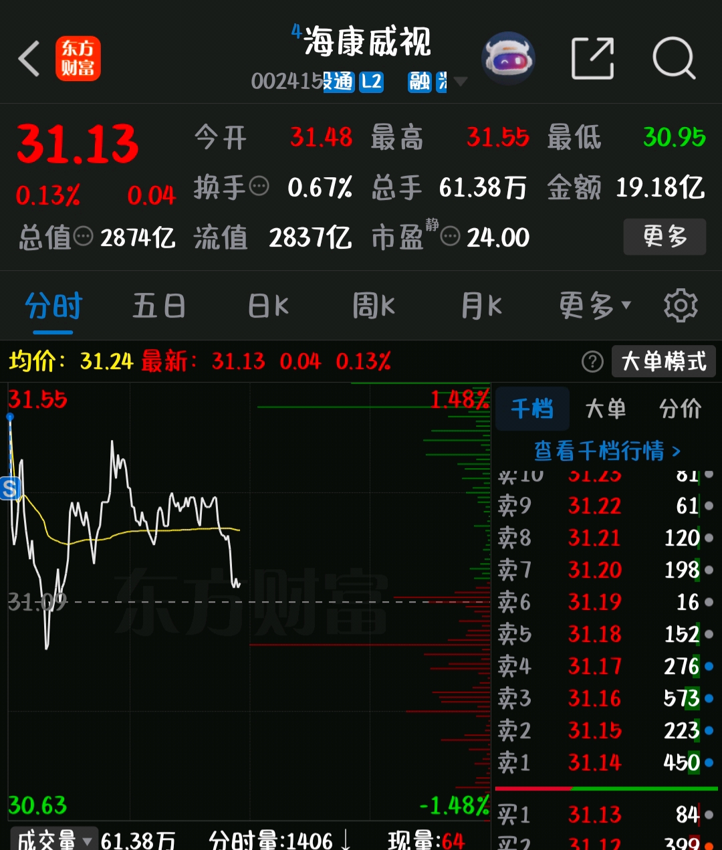Tap the buy/sell ratio bar
The height and width of the screenshot is (850, 722).
[x=606, y=788]
